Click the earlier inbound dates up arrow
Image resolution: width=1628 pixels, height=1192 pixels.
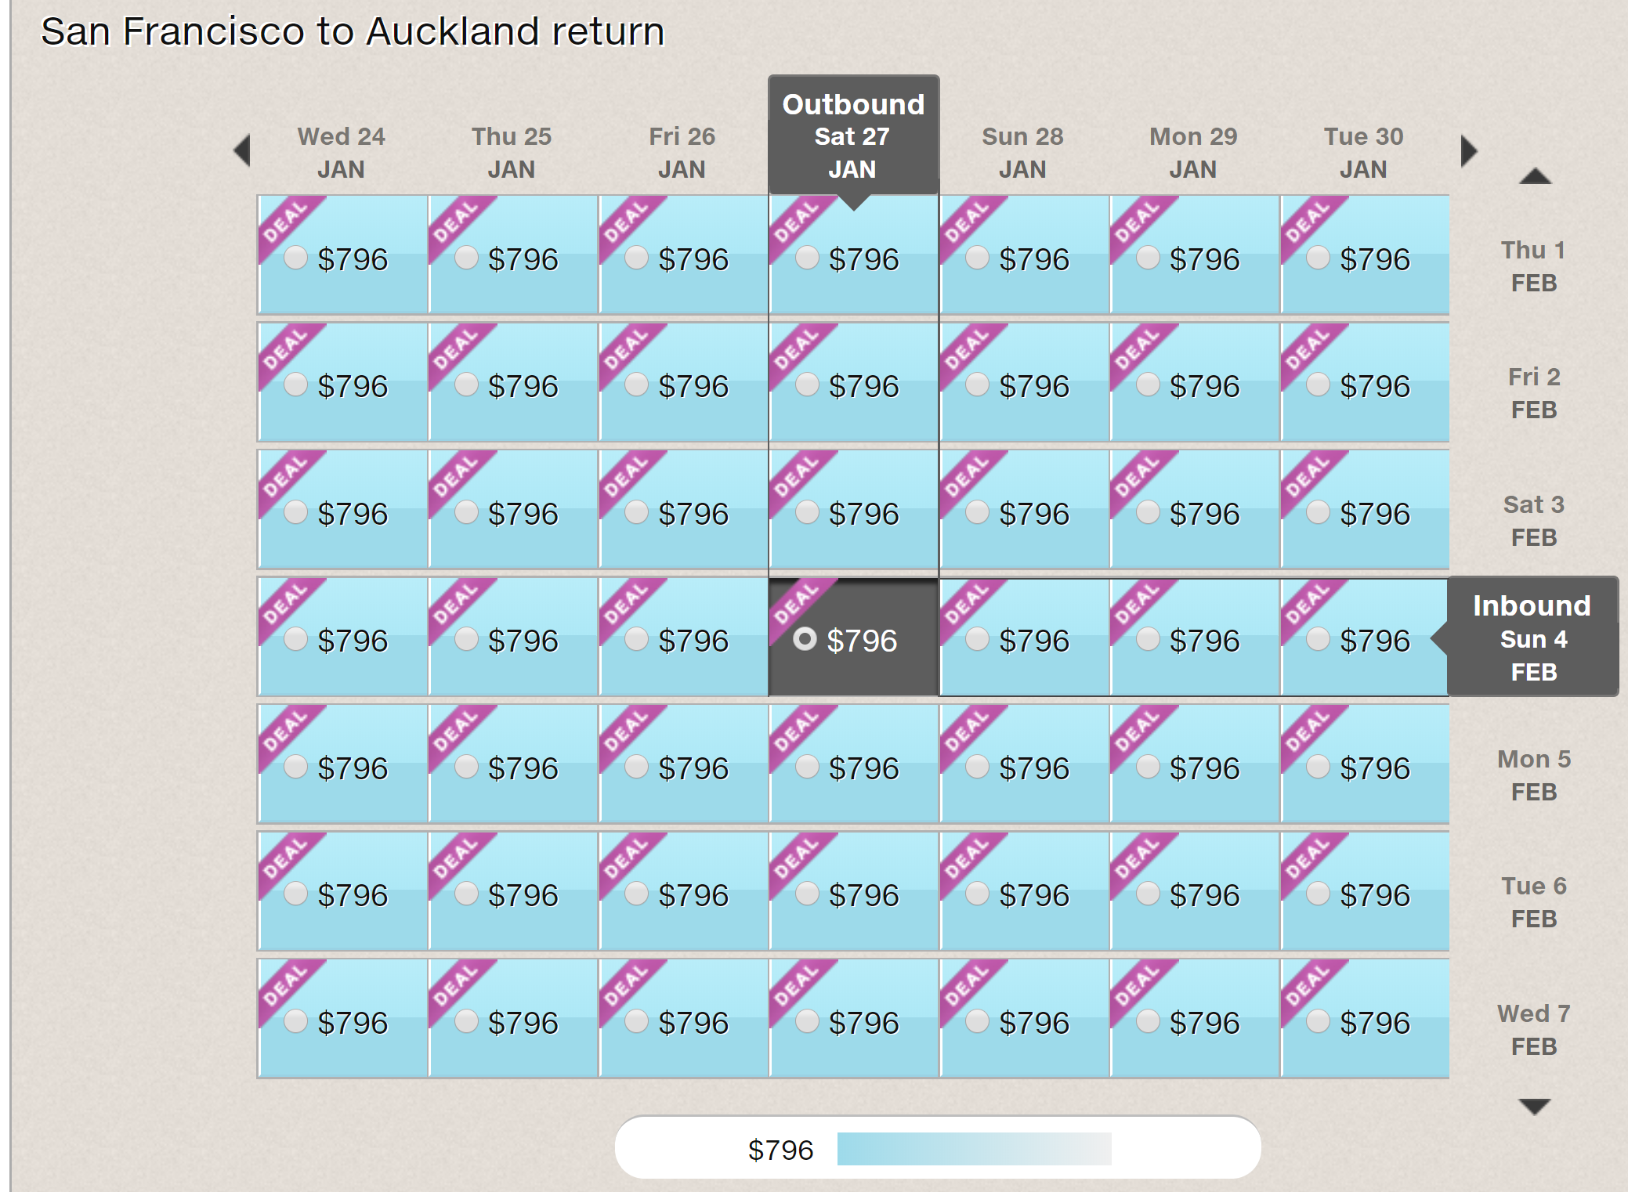coord(1535,177)
